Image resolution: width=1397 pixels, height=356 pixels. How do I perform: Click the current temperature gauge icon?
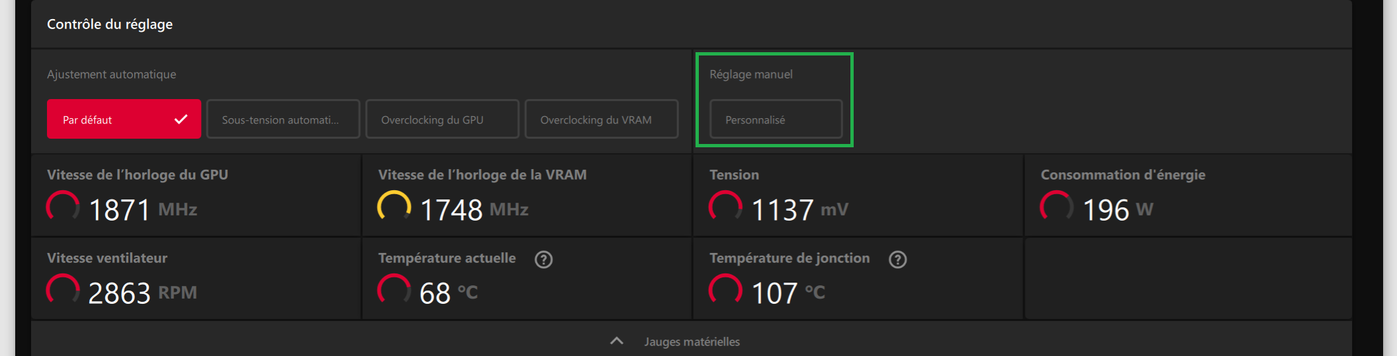(x=394, y=290)
